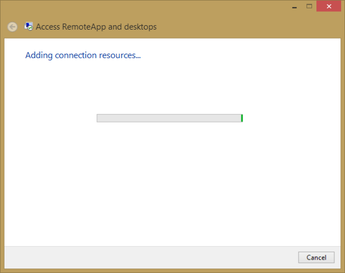Click the left end of the progress bar

[x=100, y=118]
